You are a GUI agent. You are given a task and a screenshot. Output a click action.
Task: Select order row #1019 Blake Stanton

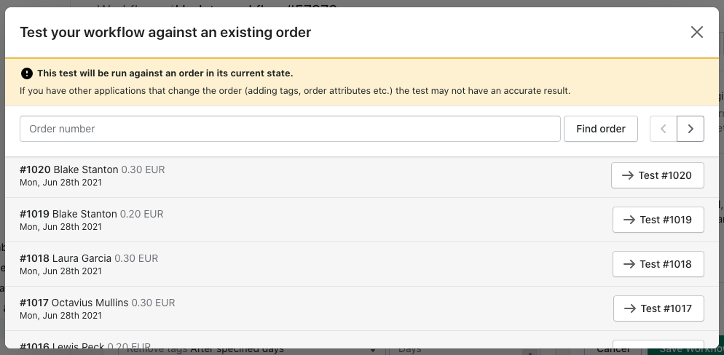361,220
